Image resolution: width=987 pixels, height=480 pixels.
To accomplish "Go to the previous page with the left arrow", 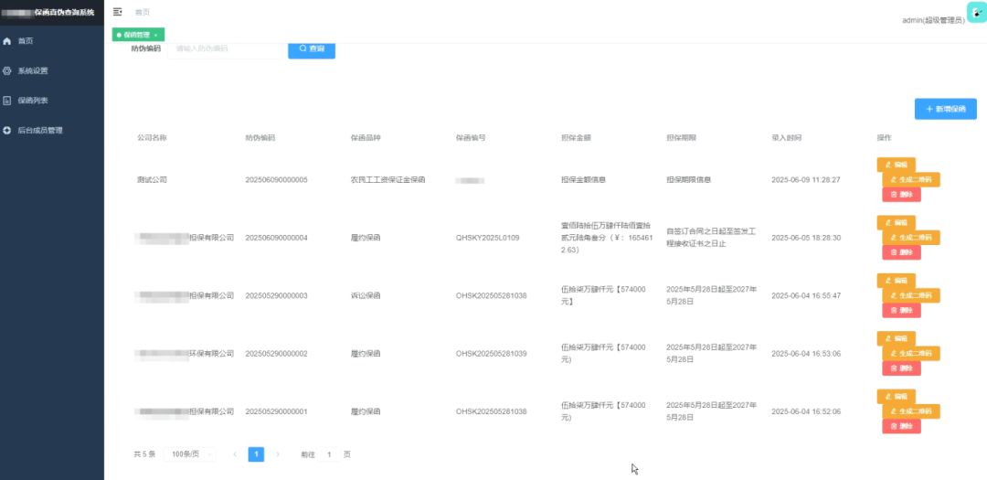I will [235, 454].
